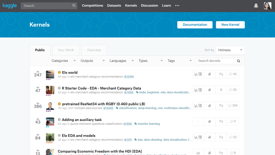Open the user profile avatar menu
This screenshot has width=275, height=155.
pyautogui.click(x=267, y=5)
